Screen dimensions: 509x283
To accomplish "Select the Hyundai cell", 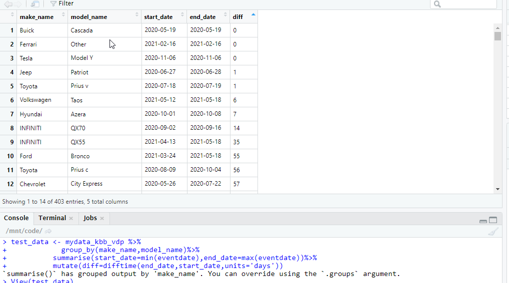I will [x=42, y=114].
